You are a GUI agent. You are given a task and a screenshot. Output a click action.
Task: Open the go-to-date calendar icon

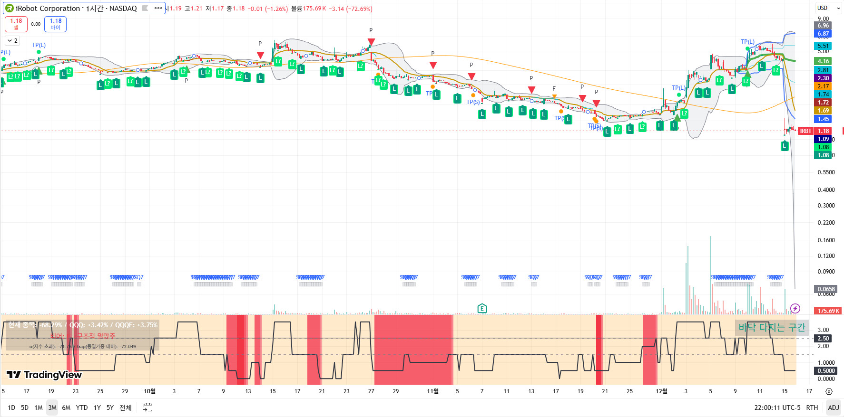coord(148,408)
